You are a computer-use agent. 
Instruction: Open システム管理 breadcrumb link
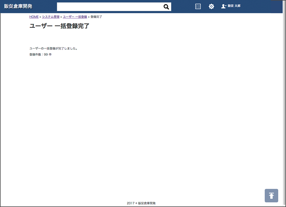click(x=51, y=17)
